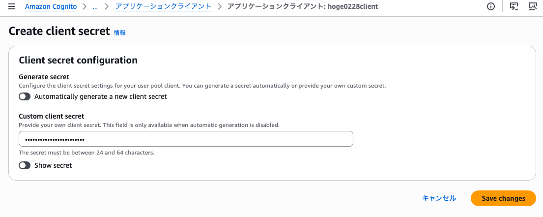Click the 24 to 64 characters hint text
Screen dimensions: 543x217
(x=86, y=153)
